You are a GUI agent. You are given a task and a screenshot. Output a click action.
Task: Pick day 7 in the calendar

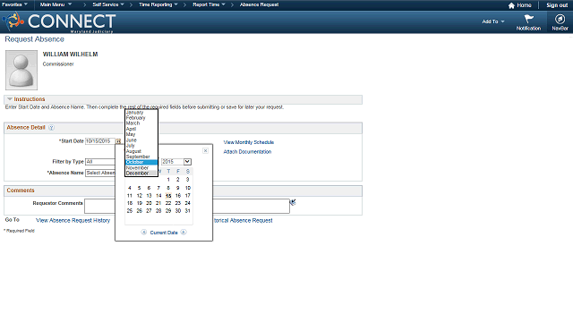[x=158, y=188]
